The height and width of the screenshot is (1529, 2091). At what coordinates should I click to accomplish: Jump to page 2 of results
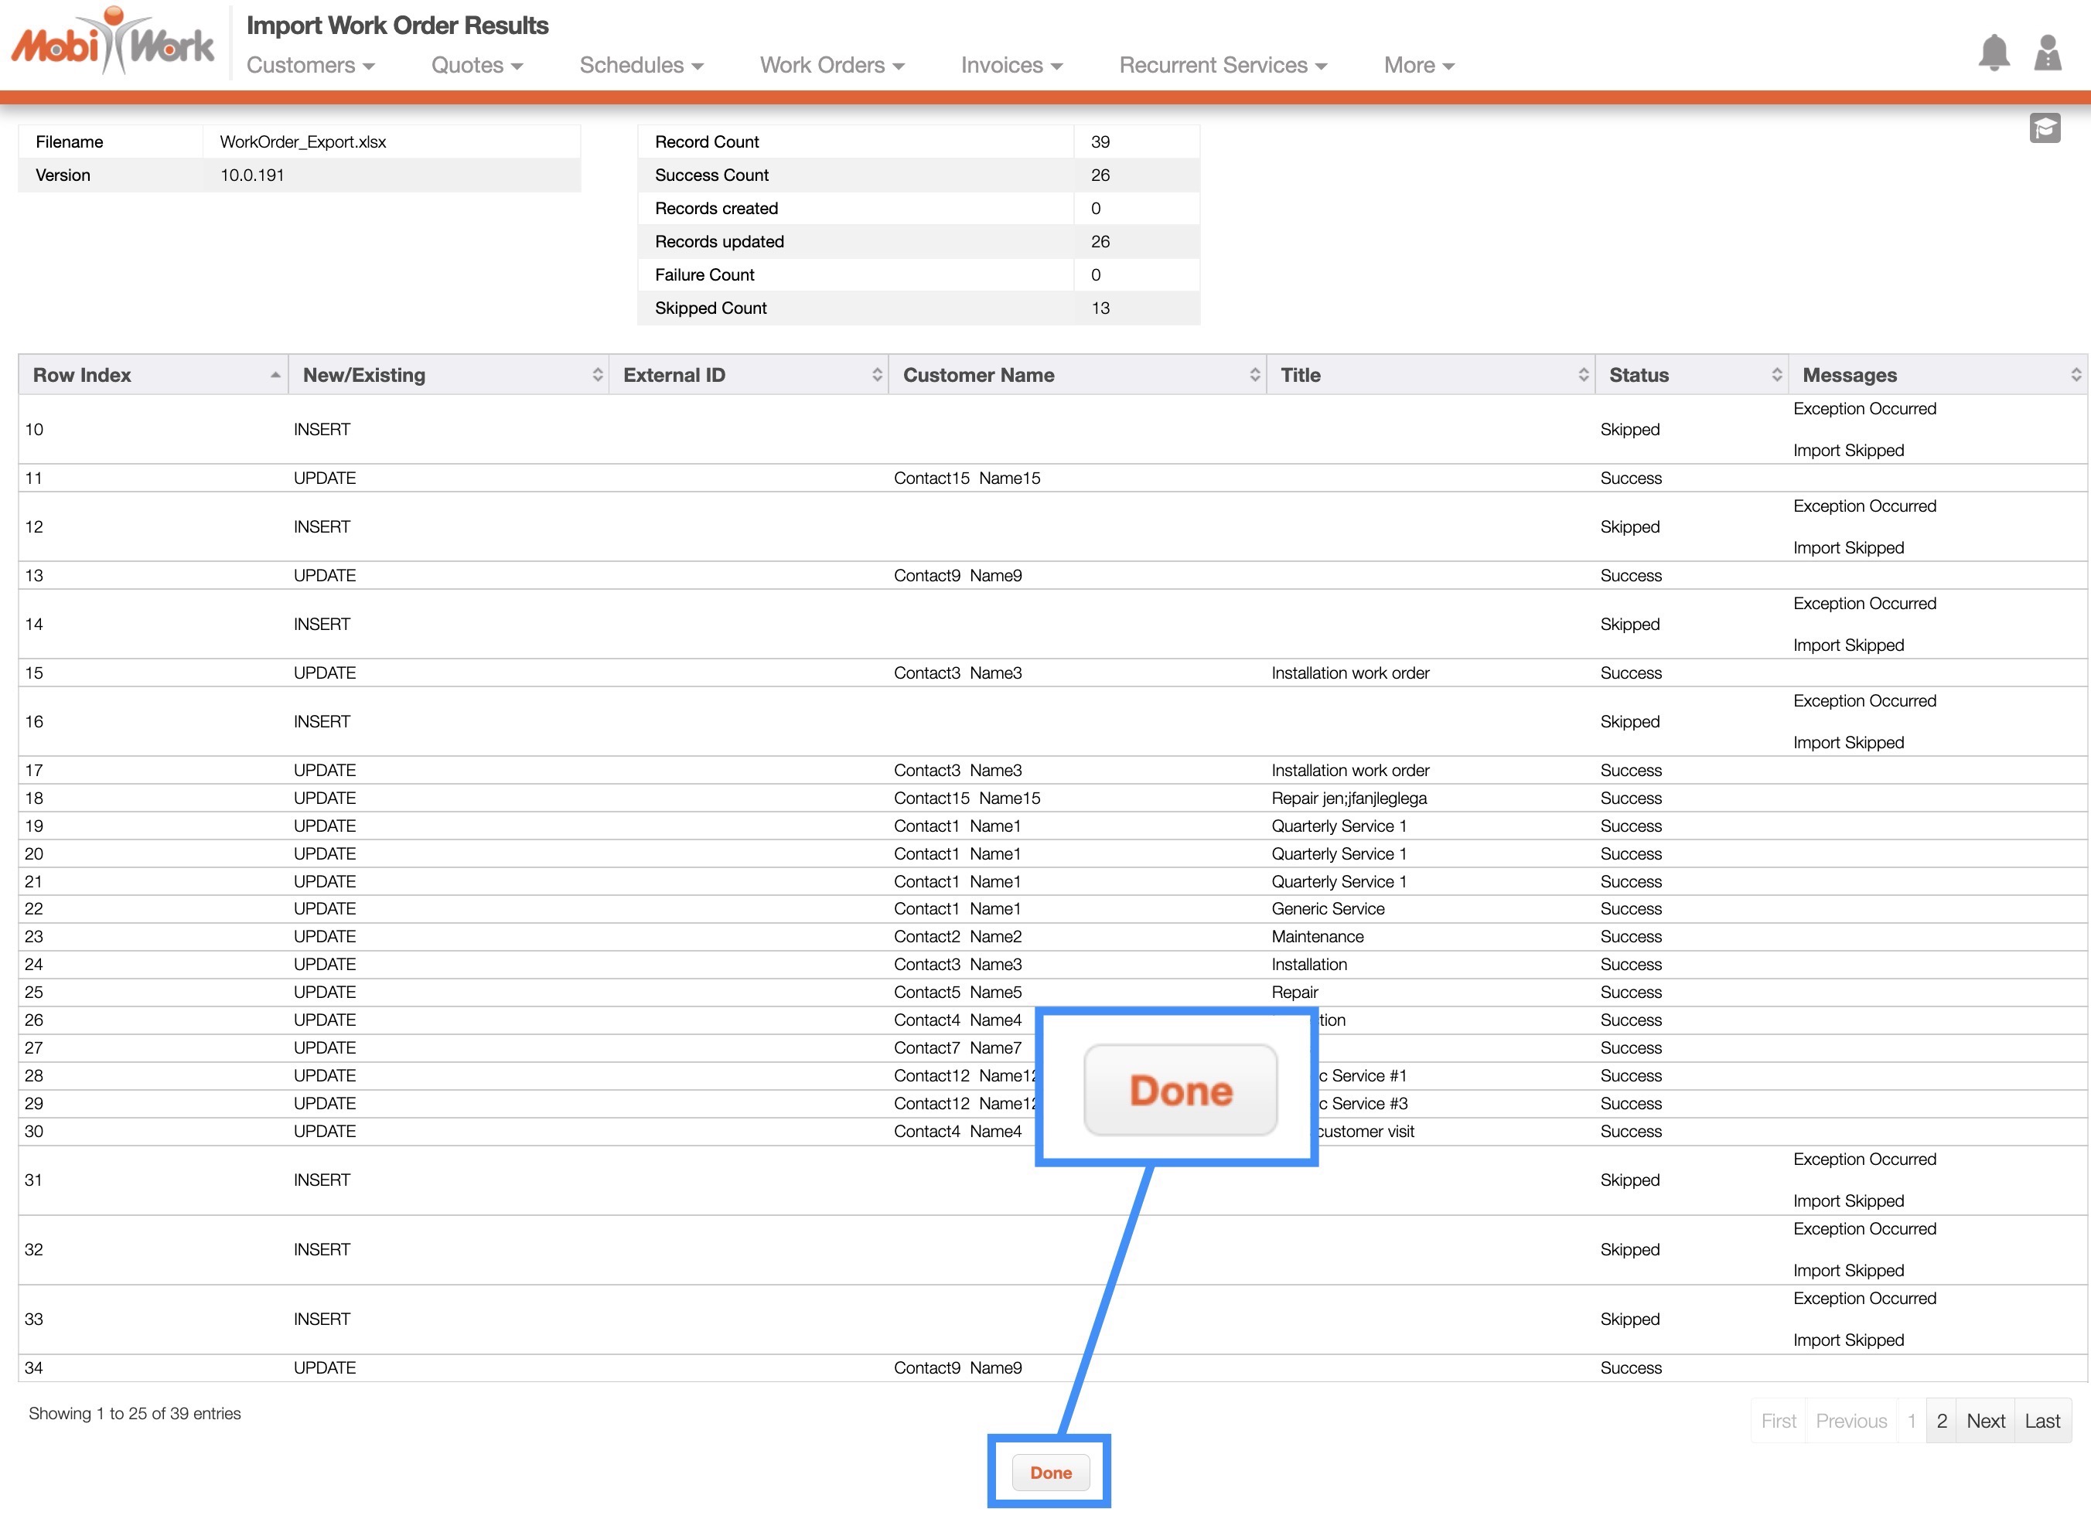(x=1941, y=1421)
